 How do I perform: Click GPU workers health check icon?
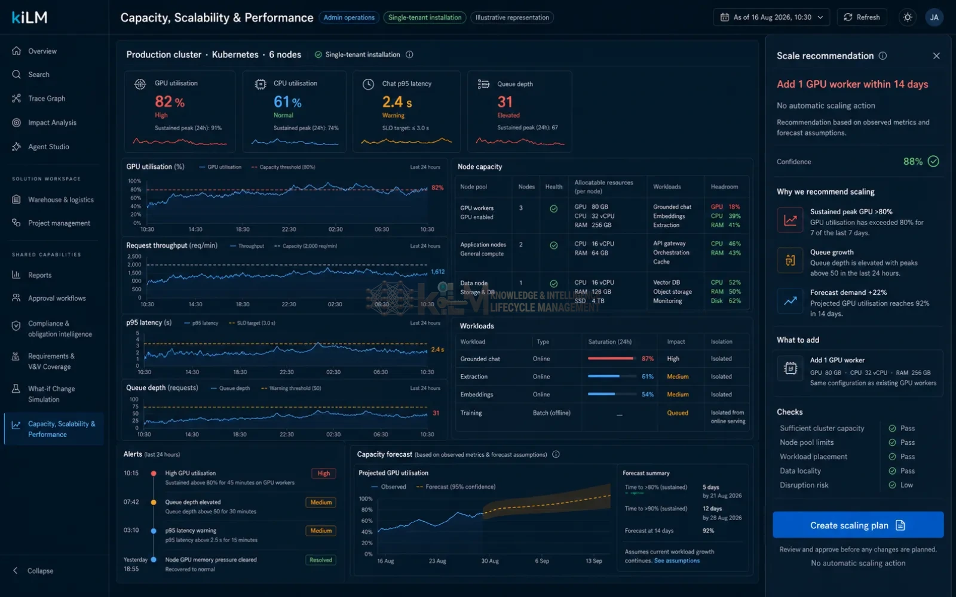[x=553, y=209]
